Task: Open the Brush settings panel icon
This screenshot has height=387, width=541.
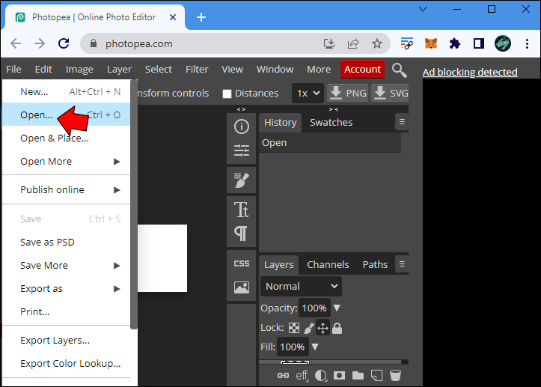Action: 241,180
